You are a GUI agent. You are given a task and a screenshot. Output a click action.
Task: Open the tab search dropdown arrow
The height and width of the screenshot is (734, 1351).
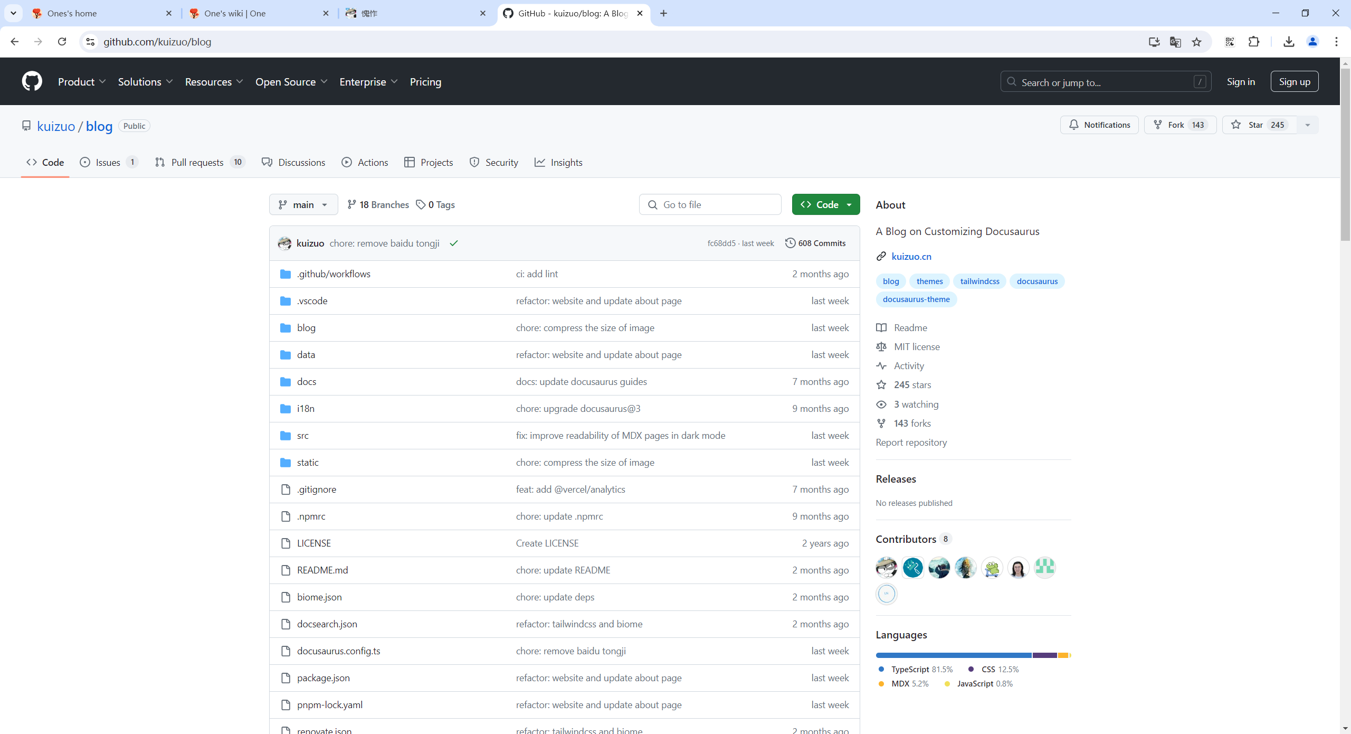tap(13, 13)
